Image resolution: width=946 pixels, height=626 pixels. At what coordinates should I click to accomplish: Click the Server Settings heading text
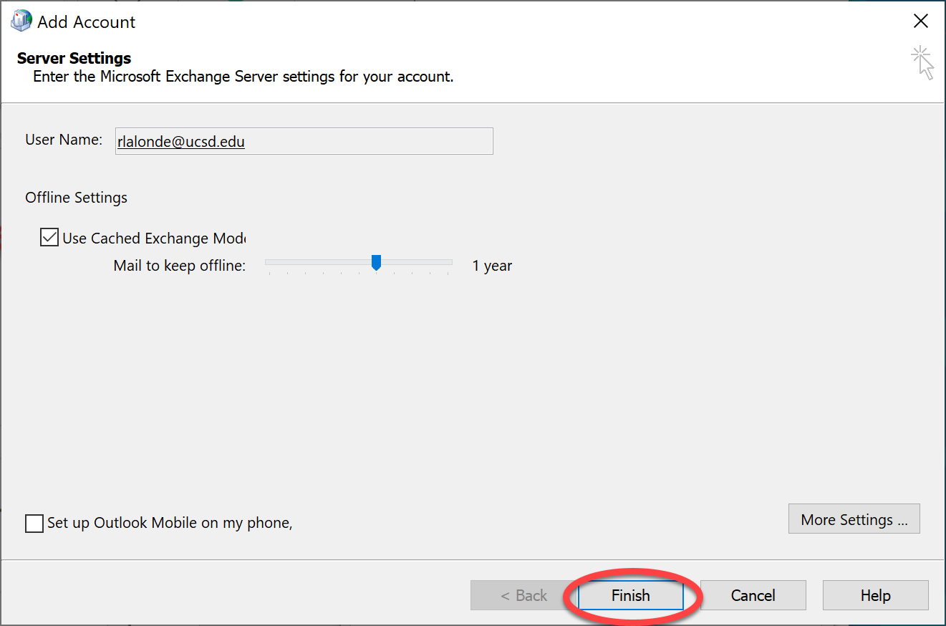(74, 58)
